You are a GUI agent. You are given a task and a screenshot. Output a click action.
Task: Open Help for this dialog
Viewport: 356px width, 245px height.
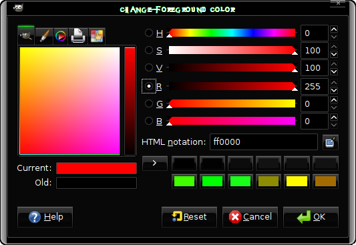(x=45, y=217)
